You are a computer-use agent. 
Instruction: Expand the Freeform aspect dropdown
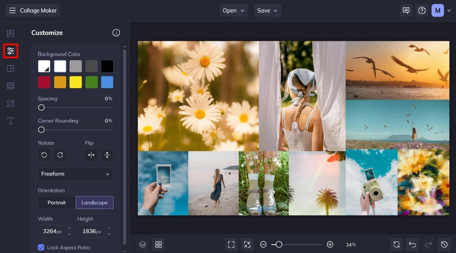pos(76,174)
